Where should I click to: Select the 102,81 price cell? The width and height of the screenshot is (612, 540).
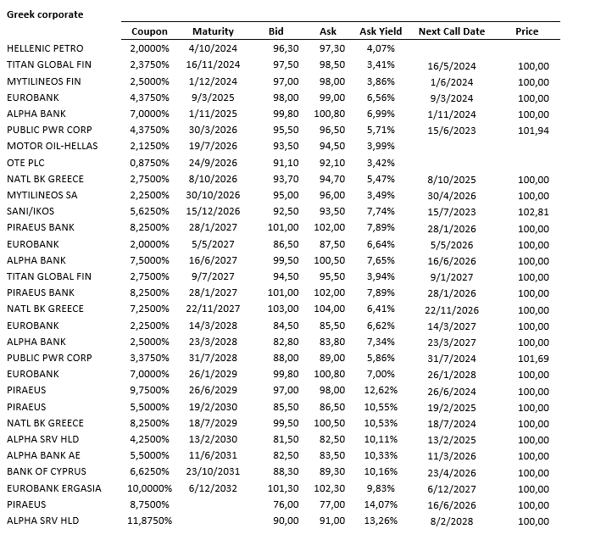click(533, 212)
